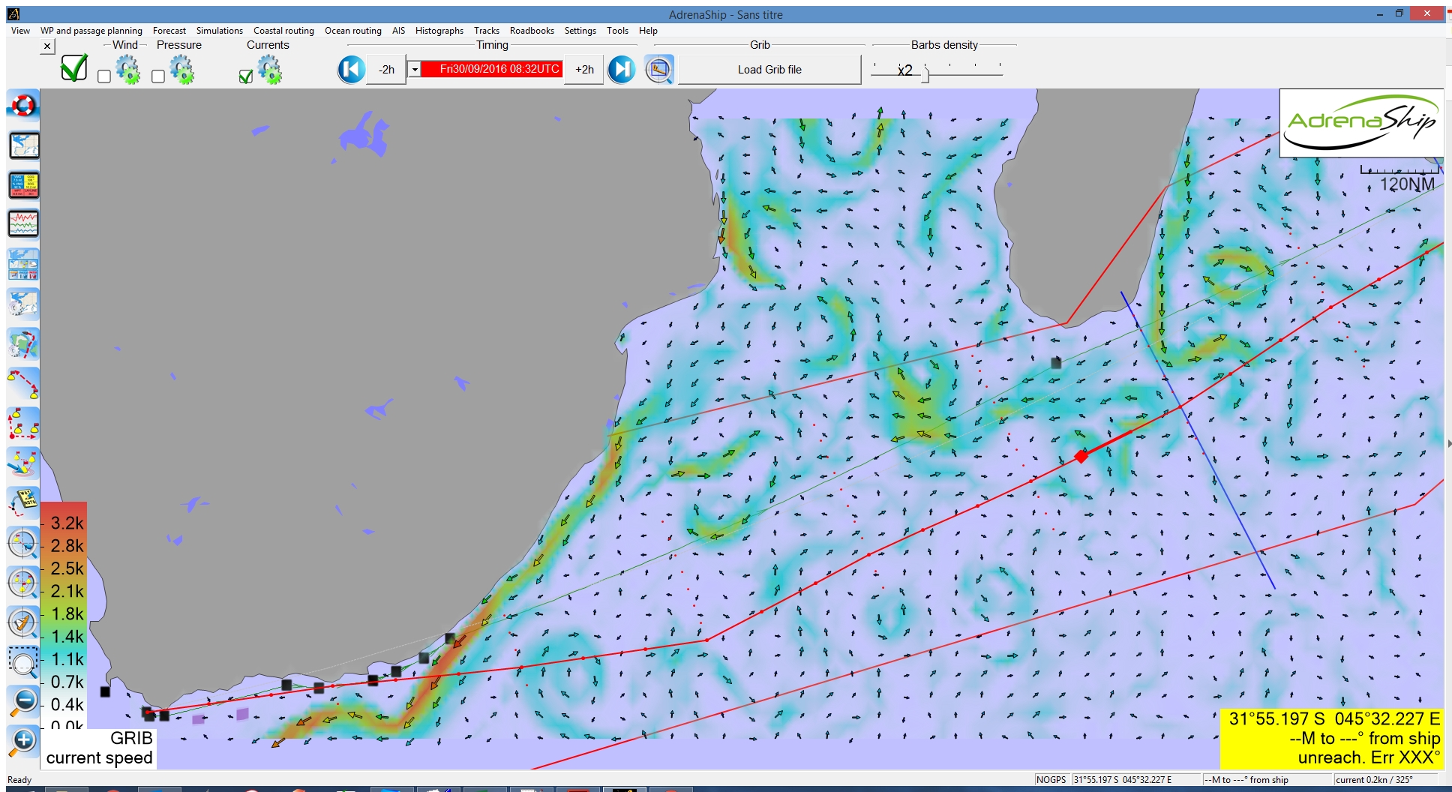Open the waypoint note icon
This screenshot has width=1452, height=792.
click(23, 502)
